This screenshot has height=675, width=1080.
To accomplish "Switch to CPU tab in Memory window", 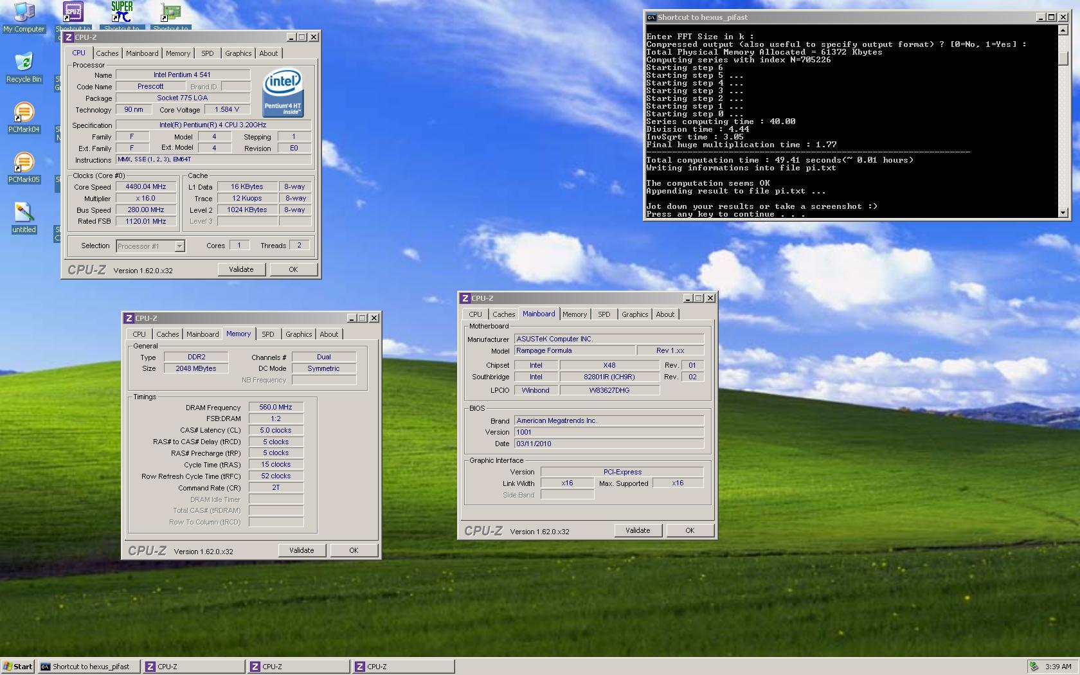I will click(139, 334).
